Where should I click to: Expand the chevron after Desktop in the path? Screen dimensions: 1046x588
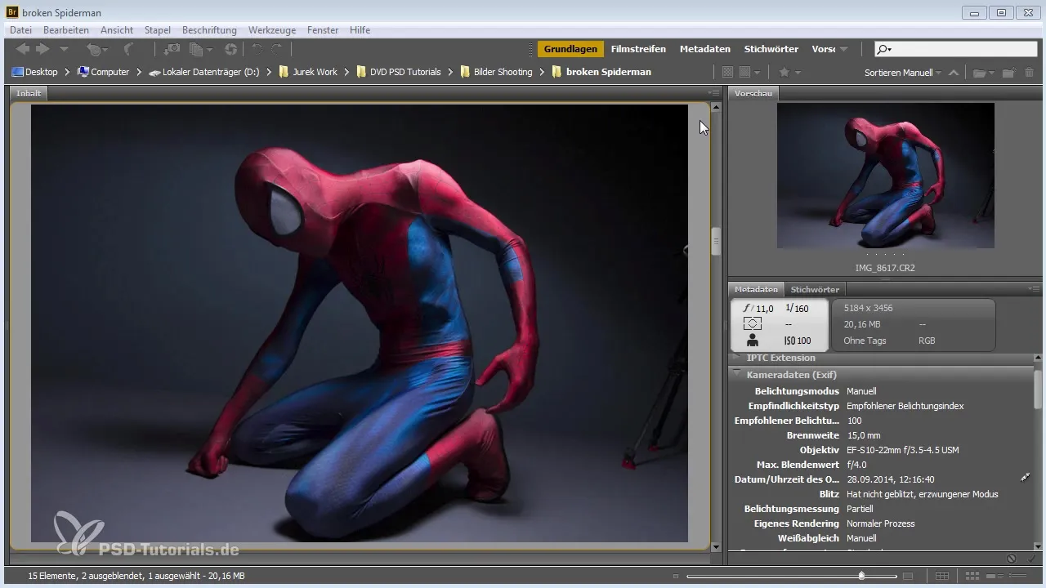tap(68, 72)
